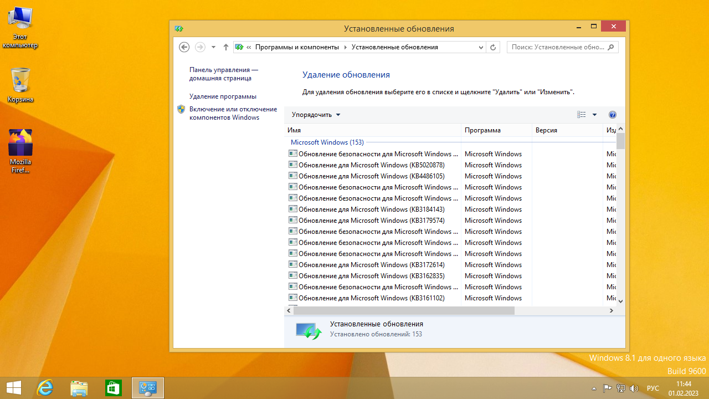Sort by 'Имя' column header
Screen dimensions: 709x399
click(373, 130)
